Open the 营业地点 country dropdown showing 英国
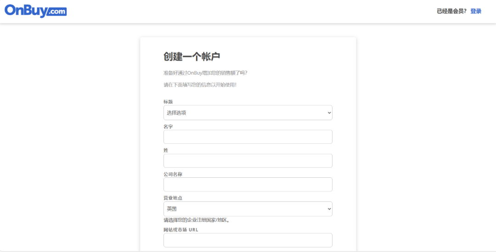Viewport: 496px width, 252px height. [248, 209]
